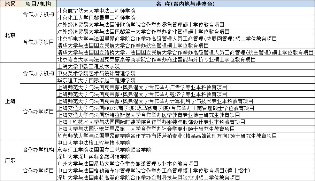
Task: Click the 上海大学中欧工程技术学院 row
Action: [185, 66]
